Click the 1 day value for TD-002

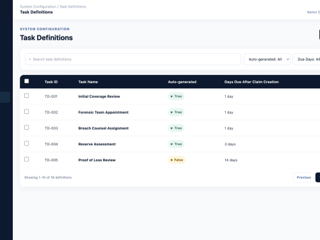(228, 113)
